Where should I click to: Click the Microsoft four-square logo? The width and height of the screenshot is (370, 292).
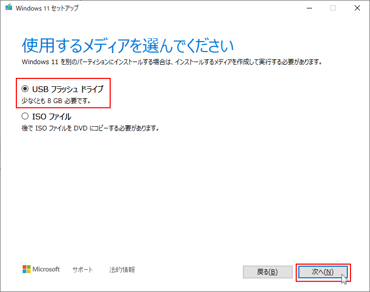26,269
